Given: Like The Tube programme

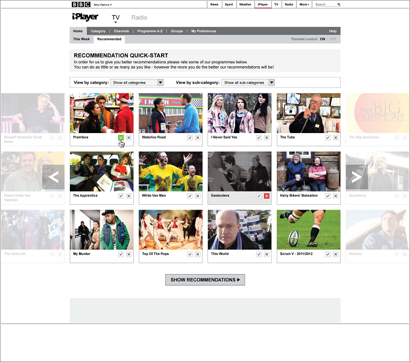Looking at the screenshot, I should click(328, 137).
